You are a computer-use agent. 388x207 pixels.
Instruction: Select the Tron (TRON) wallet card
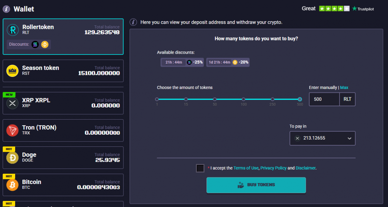[63, 131]
